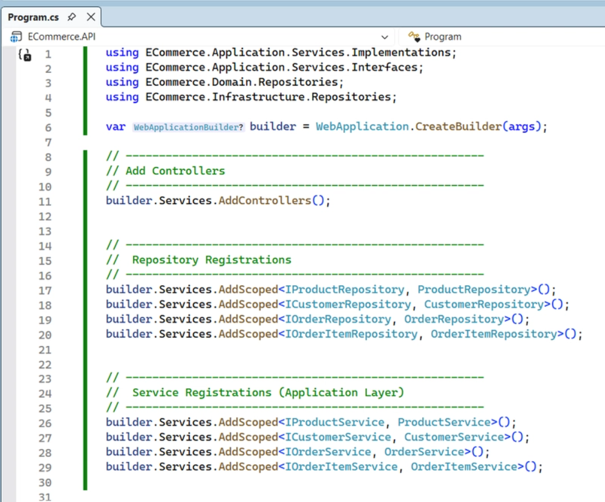Open the ECommerce.API project dropdown arrow

pyautogui.click(x=385, y=37)
